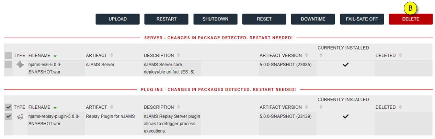Click the Replay Plugin type icon
This screenshot has height=139, width=435.
(20, 116)
